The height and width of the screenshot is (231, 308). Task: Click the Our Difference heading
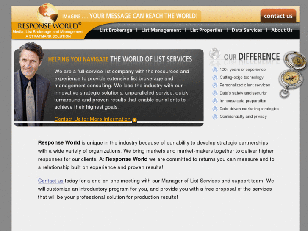[x=252, y=57]
